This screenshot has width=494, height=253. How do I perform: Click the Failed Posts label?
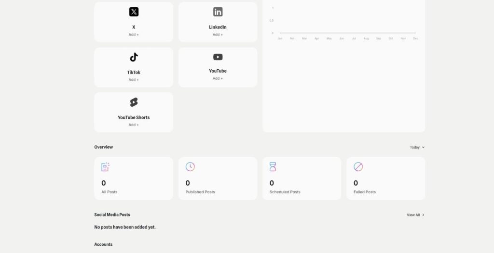[x=365, y=192]
